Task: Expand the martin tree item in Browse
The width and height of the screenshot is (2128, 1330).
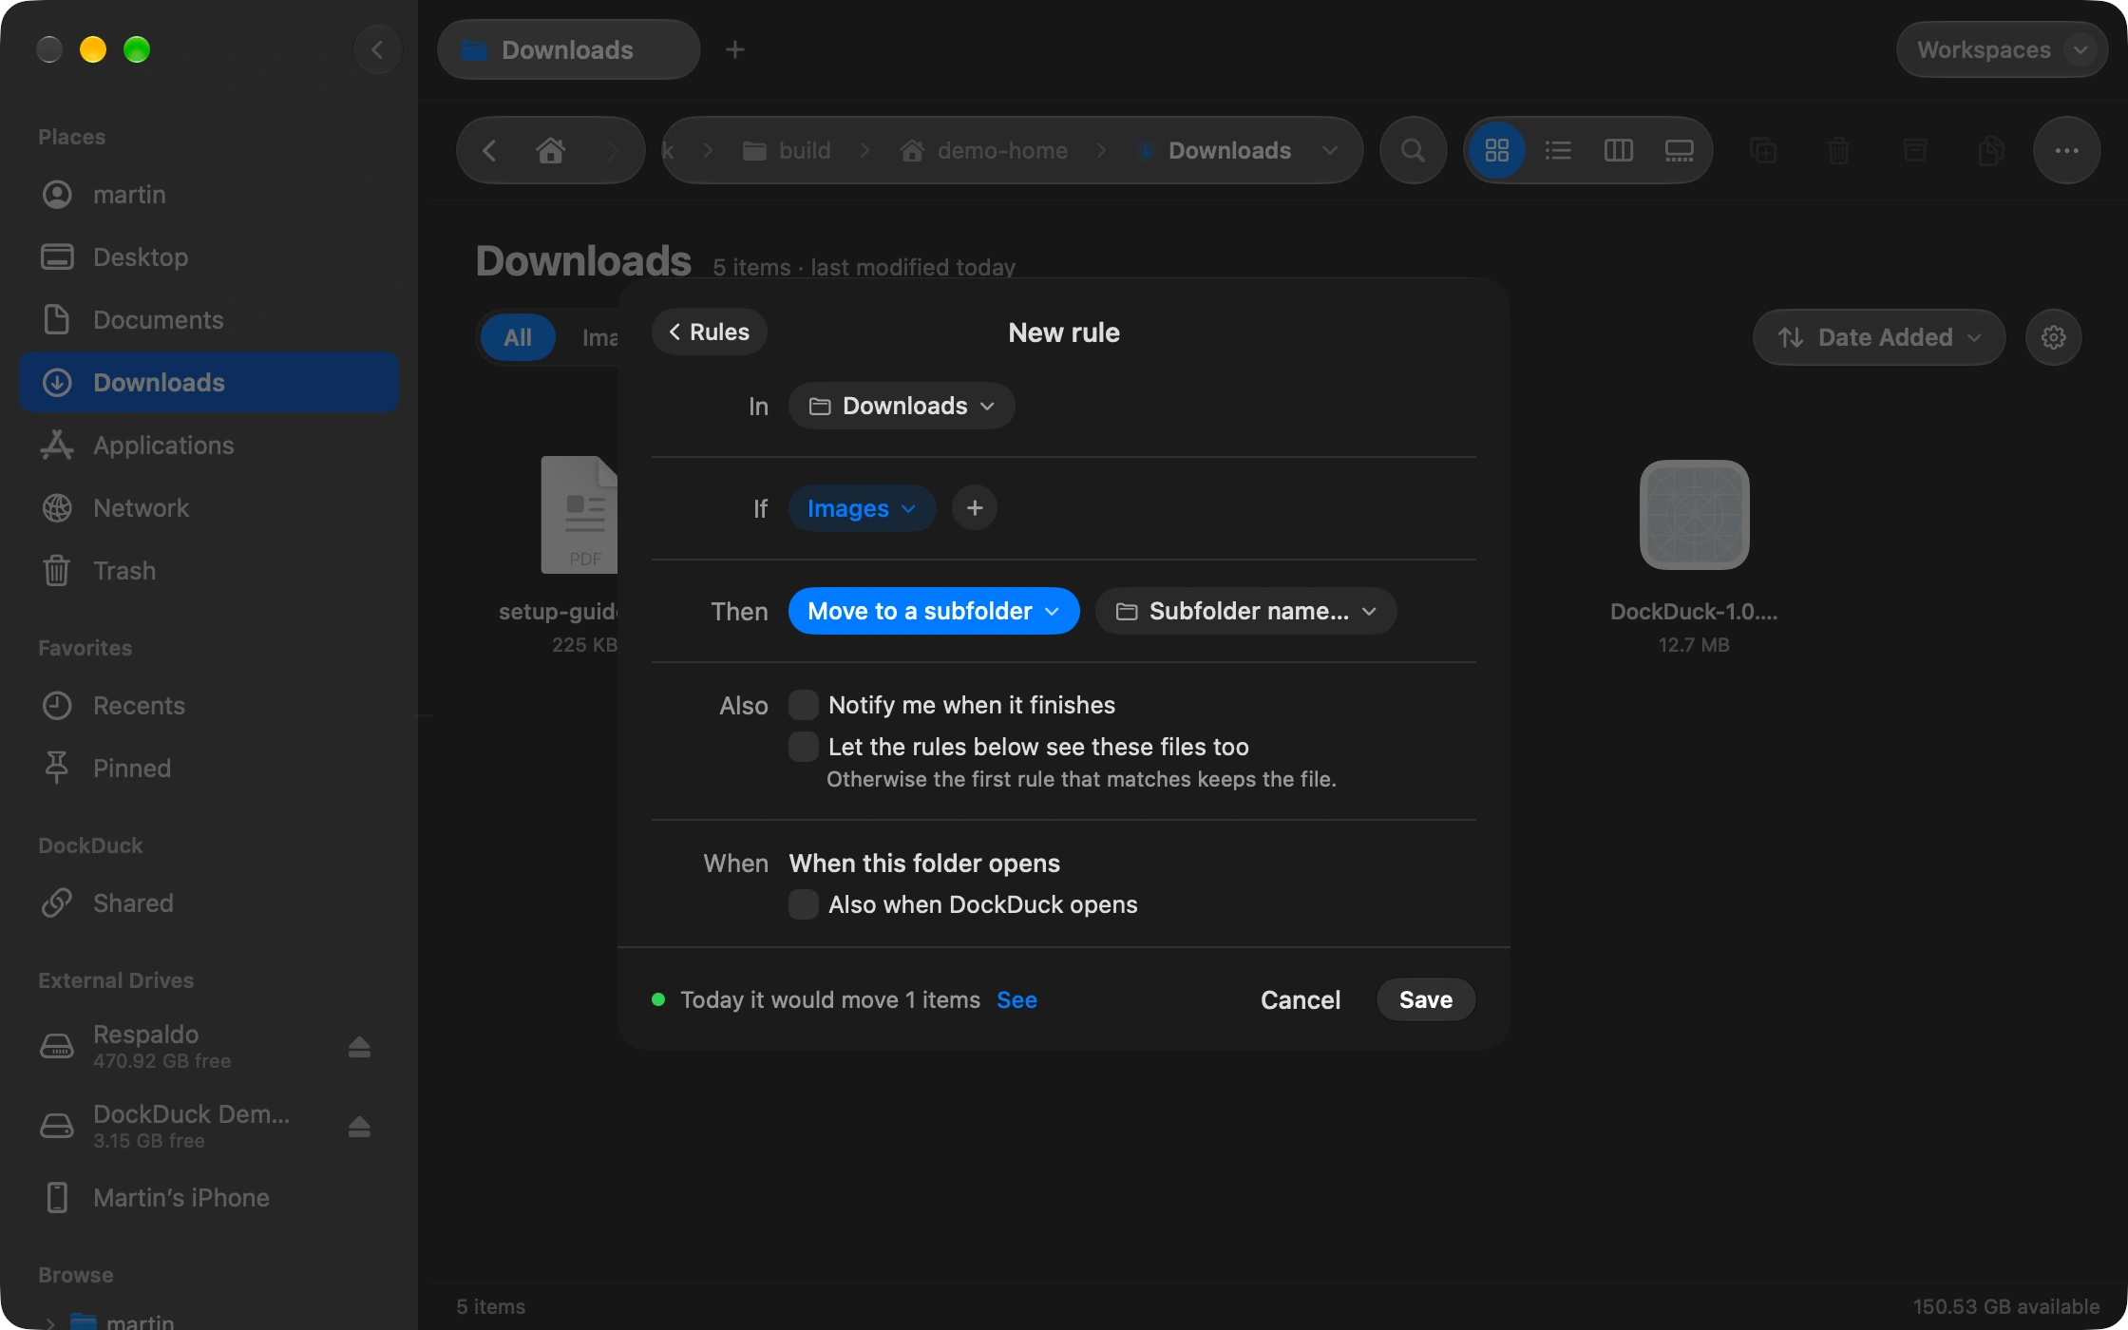Action: (x=50, y=1321)
